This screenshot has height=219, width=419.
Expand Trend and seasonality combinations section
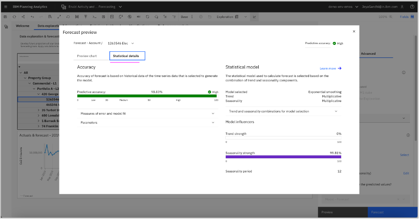283,111
